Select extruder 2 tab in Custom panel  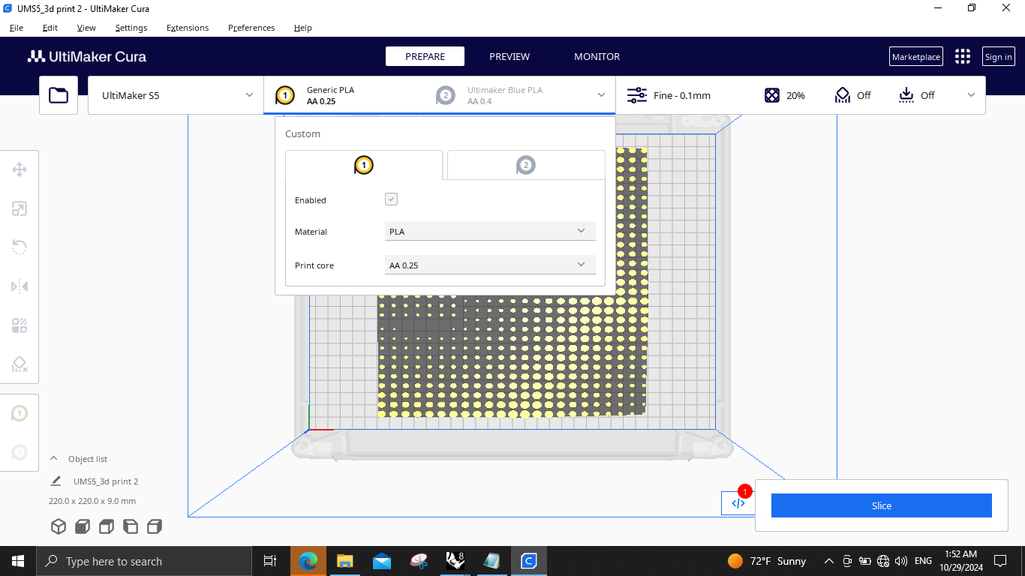[x=526, y=165]
